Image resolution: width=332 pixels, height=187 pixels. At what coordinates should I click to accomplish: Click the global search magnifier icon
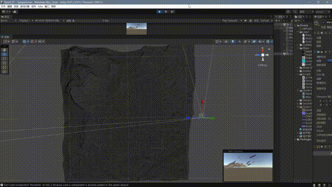click(x=295, y=11)
